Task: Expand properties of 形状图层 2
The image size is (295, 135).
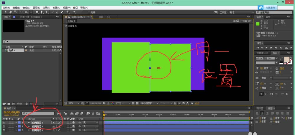Action: [x=16, y=126]
